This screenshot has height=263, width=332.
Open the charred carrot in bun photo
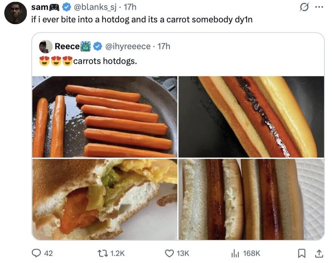(x=251, y=117)
